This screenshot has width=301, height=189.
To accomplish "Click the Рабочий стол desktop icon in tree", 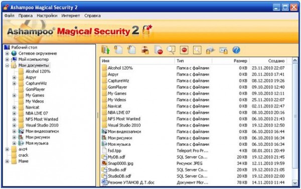I will tap(7, 47).
